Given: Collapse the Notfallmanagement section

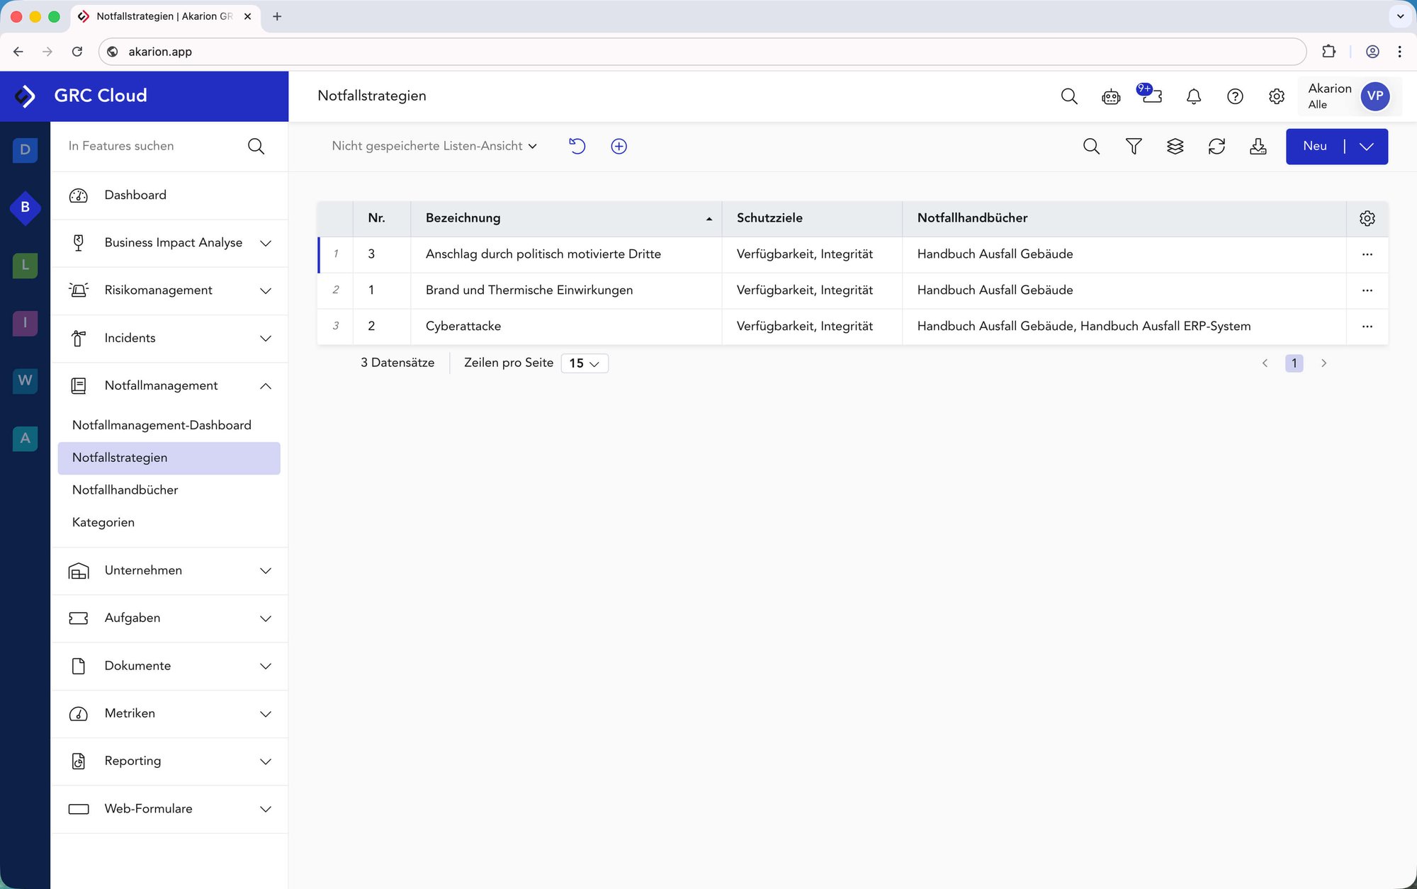Looking at the screenshot, I should coord(266,386).
